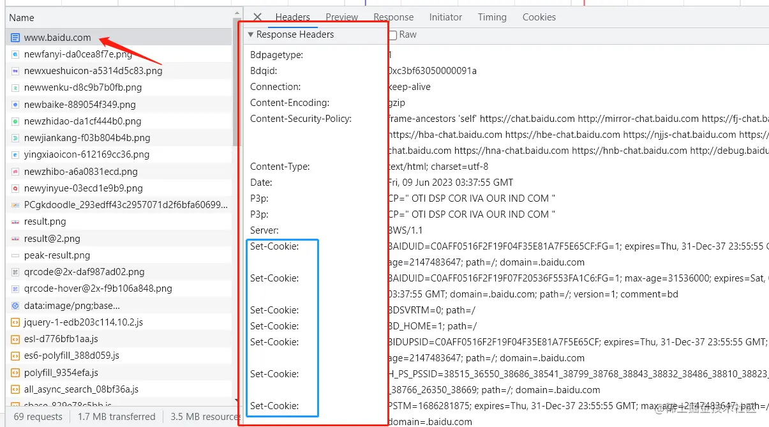The width and height of the screenshot is (769, 427).
Task: Click the image icon for newwenku-d8c9b7b0fb.png
Action: point(15,87)
